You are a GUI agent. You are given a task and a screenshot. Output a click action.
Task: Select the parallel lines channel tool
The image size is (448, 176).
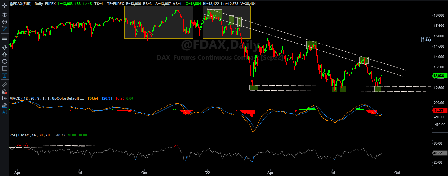pyautogui.click(x=5, y=84)
